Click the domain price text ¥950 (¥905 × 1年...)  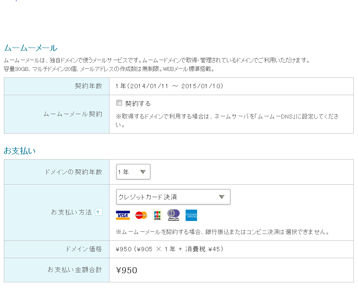coord(169,249)
